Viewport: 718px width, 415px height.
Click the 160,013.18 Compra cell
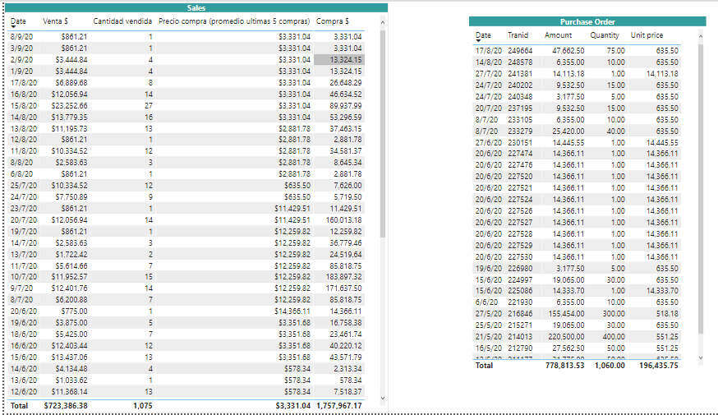(x=343, y=220)
